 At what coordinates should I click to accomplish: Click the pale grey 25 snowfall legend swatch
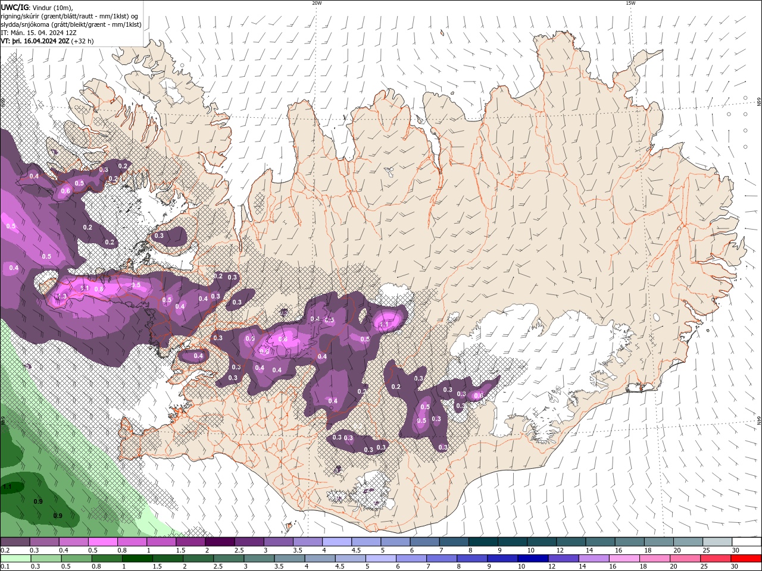click(717, 542)
